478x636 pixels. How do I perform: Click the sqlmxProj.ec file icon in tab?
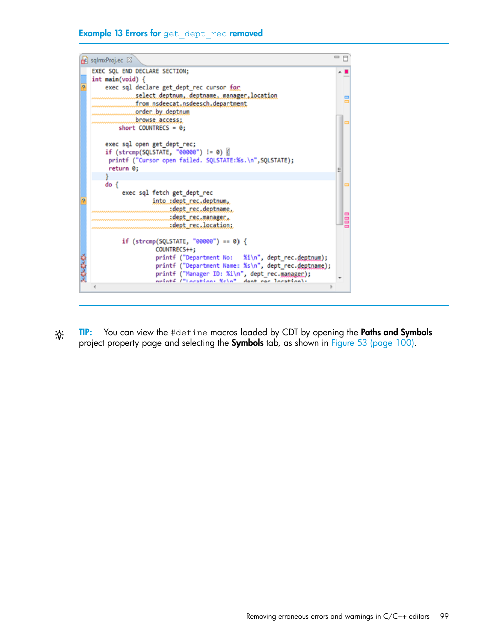85,60
